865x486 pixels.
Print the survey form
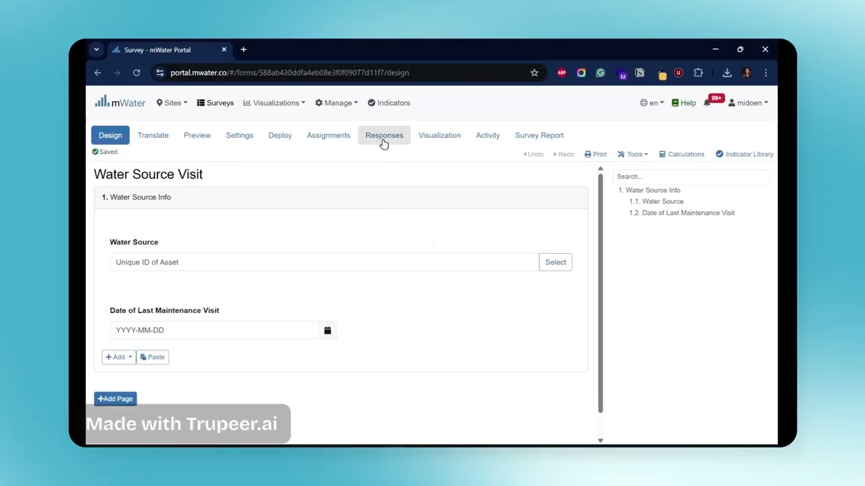[595, 154]
